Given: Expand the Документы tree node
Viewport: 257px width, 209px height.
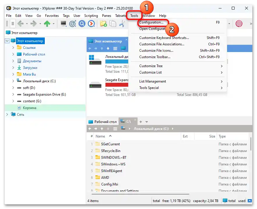Looking at the screenshot, I should 13,61.
